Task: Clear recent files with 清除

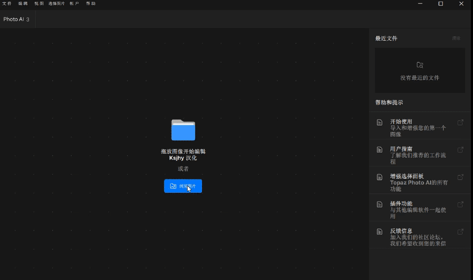Action: tap(456, 38)
